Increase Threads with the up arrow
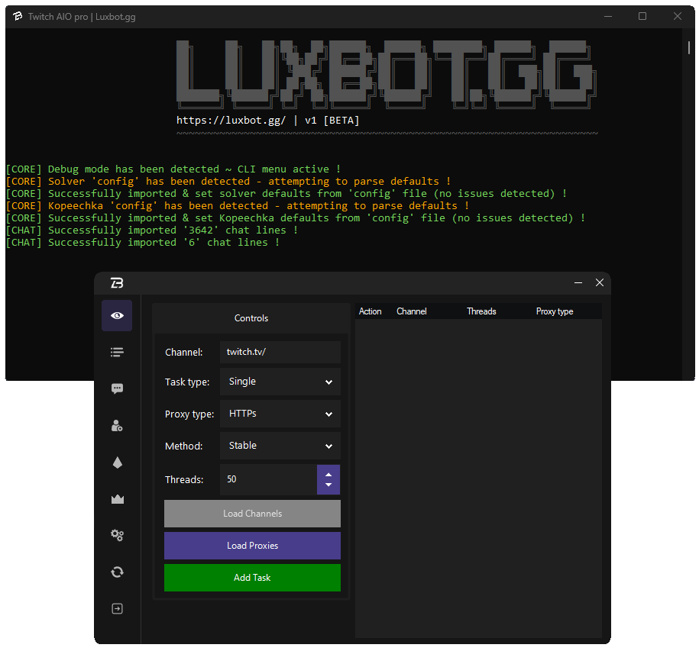The image size is (699, 651). pos(328,475)
